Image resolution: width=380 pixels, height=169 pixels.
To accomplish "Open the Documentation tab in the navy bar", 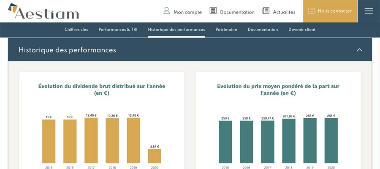I will pyautogui.click(x=263, y=30).
